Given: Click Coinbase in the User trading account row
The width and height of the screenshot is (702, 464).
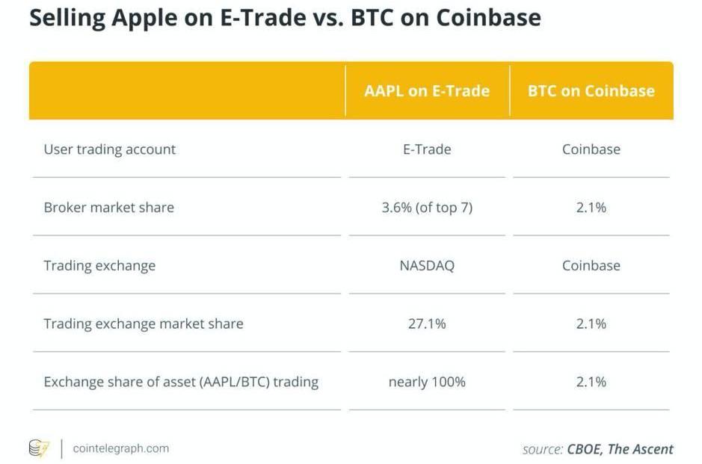Looking at the screenshot, I should click(x=591, y=149).
